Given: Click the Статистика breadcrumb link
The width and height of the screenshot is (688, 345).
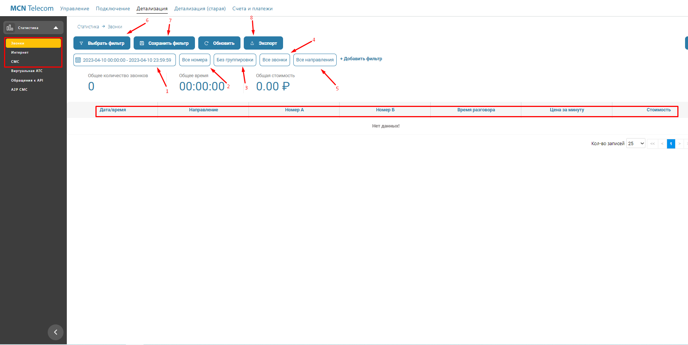Looking at the screenshot, I should tap(88, 27).
